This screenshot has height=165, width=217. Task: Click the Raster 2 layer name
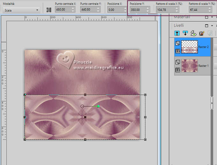tap(203, 47)
